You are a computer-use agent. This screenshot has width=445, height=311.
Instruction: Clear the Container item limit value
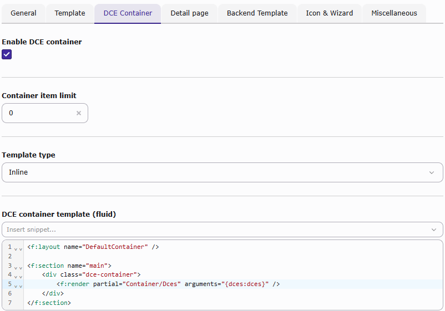tap(79, 113)
